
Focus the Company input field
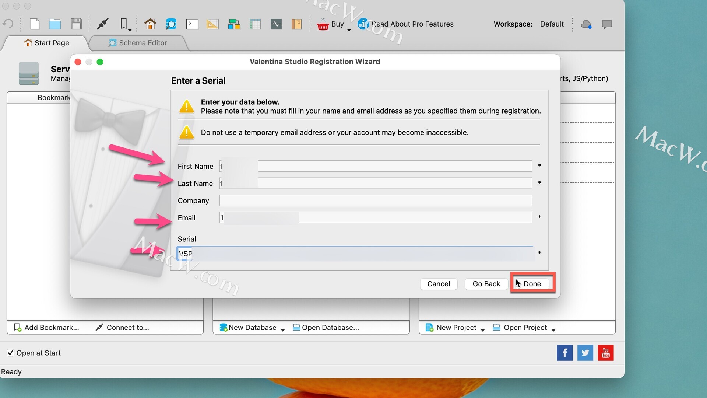click(376, 200)
